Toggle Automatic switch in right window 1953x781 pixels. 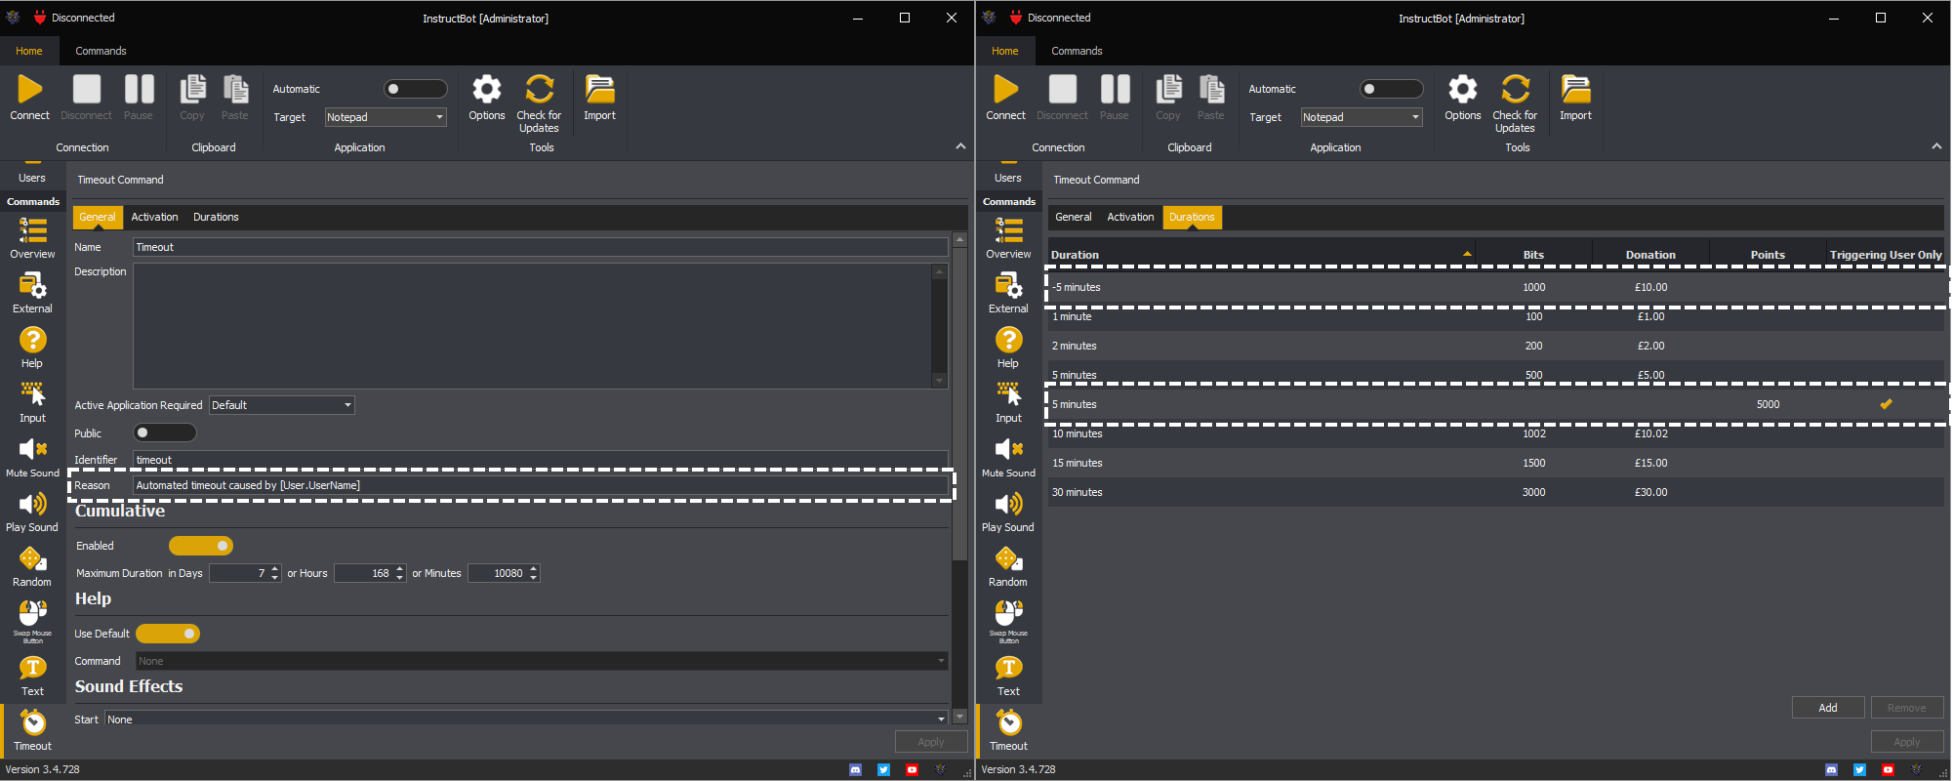(x=1391, y=89)
